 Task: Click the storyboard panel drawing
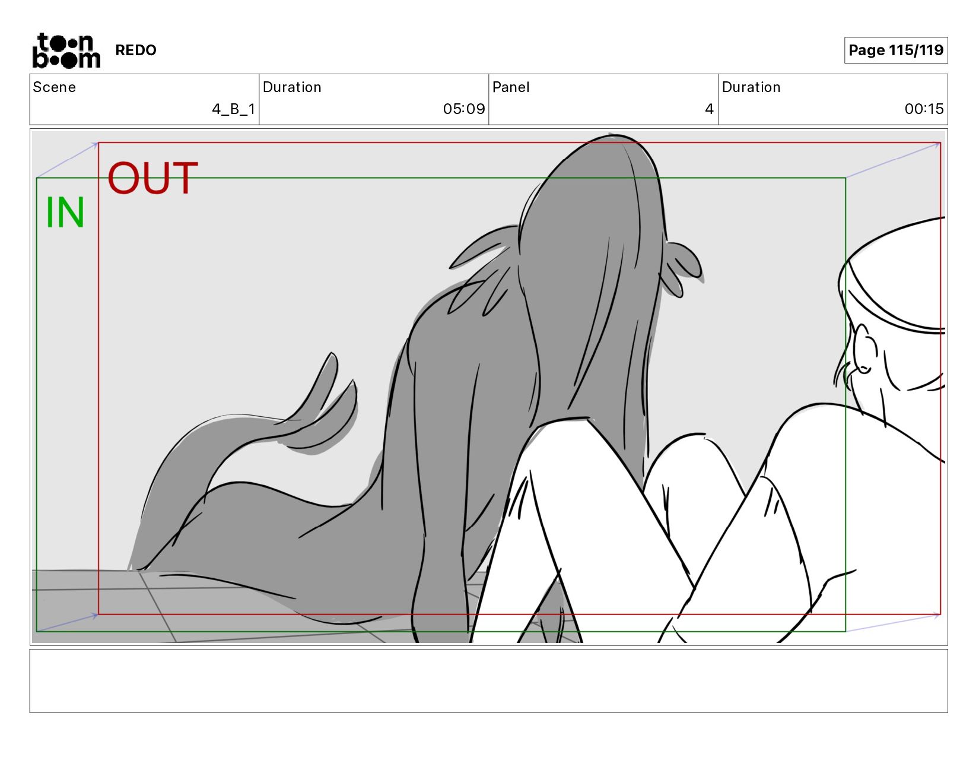(x=489, y=387)
